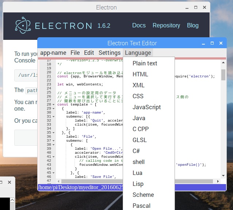
Task: Open the Docs link in Electron window
Action: pyautogui.click(x=139, y=26)
